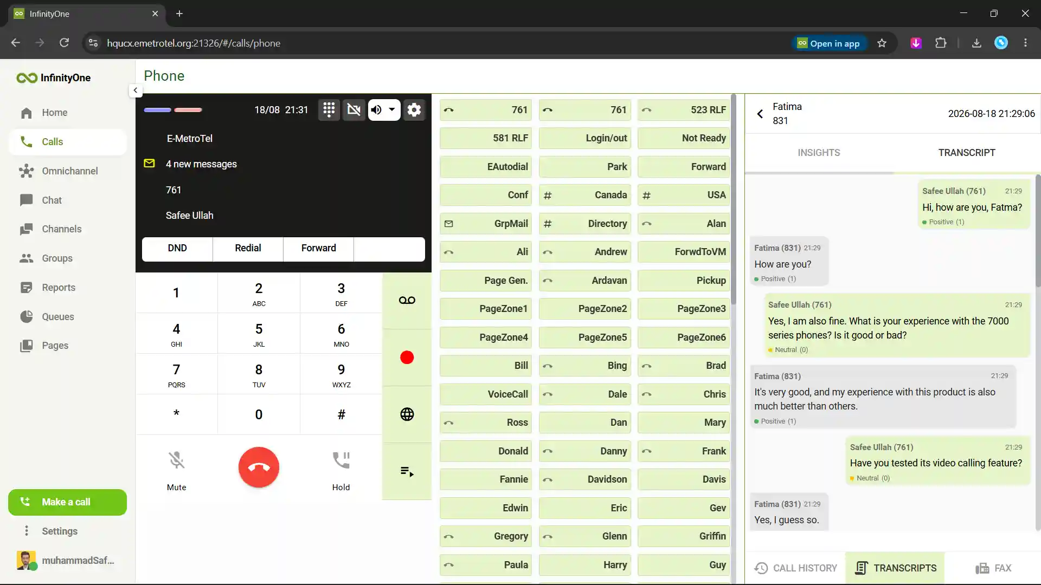Click dial key 0
This screenshot has width=1041, height=585.
pos(259,414)
